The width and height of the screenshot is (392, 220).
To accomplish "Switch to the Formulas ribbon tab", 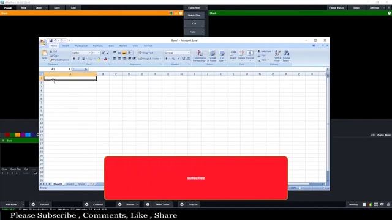I will point(98,46).
